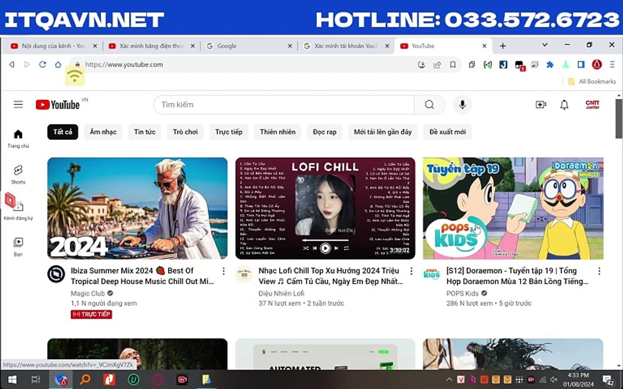This screenshot has height=389, width=623.
Task: Play the Lofi Chill thumbnail
Action: click(325, 209)
